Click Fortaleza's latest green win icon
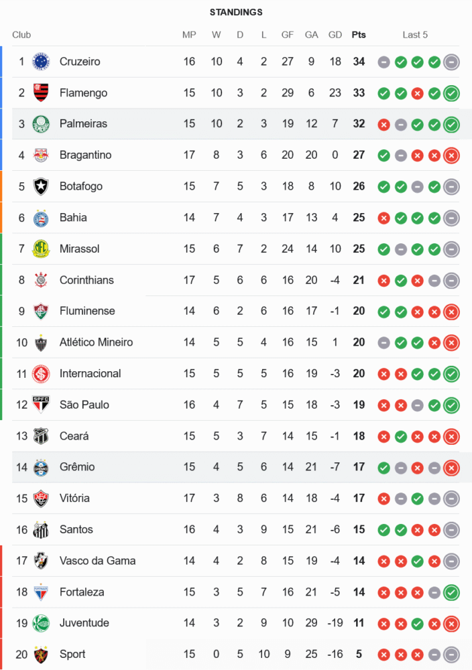 [x=451, y=592]
